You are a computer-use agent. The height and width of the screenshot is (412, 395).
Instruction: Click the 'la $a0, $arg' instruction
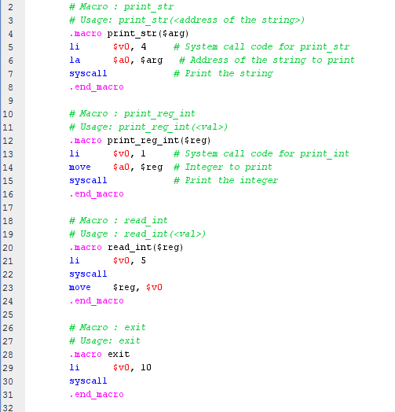click(x=116, y=61)
